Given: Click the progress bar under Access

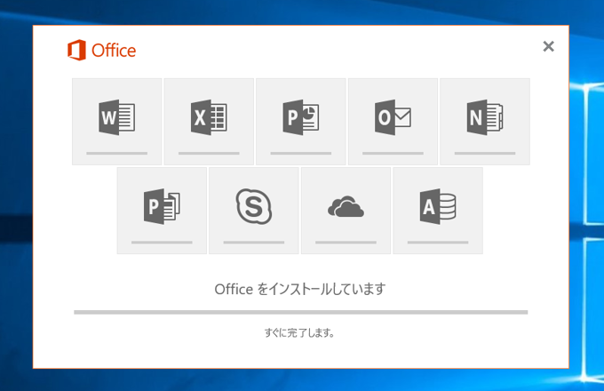Looking at the screenshot, I should pos(438,243).
